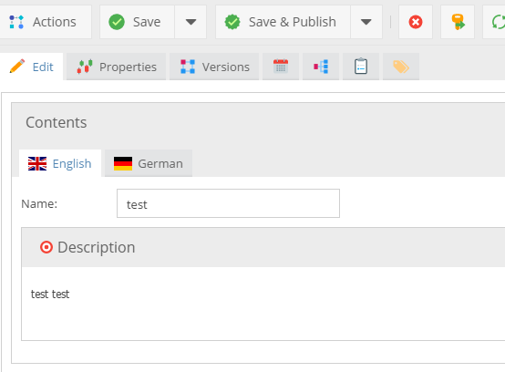Open the dependencies tree tab icon

click(x=321, y=67)
